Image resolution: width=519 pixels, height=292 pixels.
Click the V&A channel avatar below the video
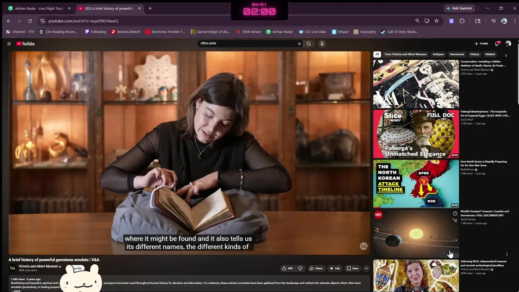click(x=13, y=268)
